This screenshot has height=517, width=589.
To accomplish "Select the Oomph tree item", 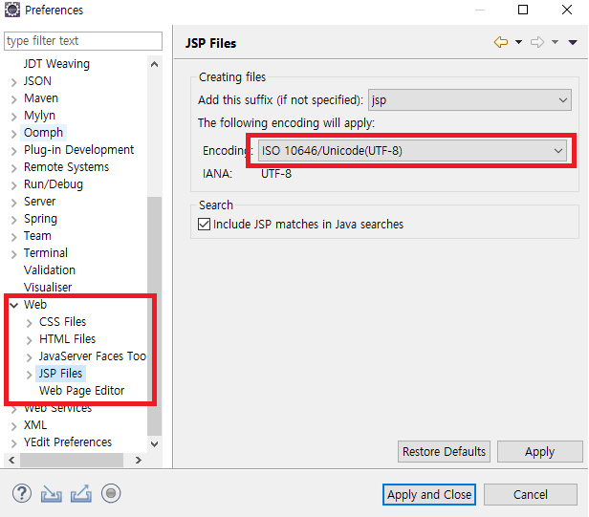I will click(43, 132).
